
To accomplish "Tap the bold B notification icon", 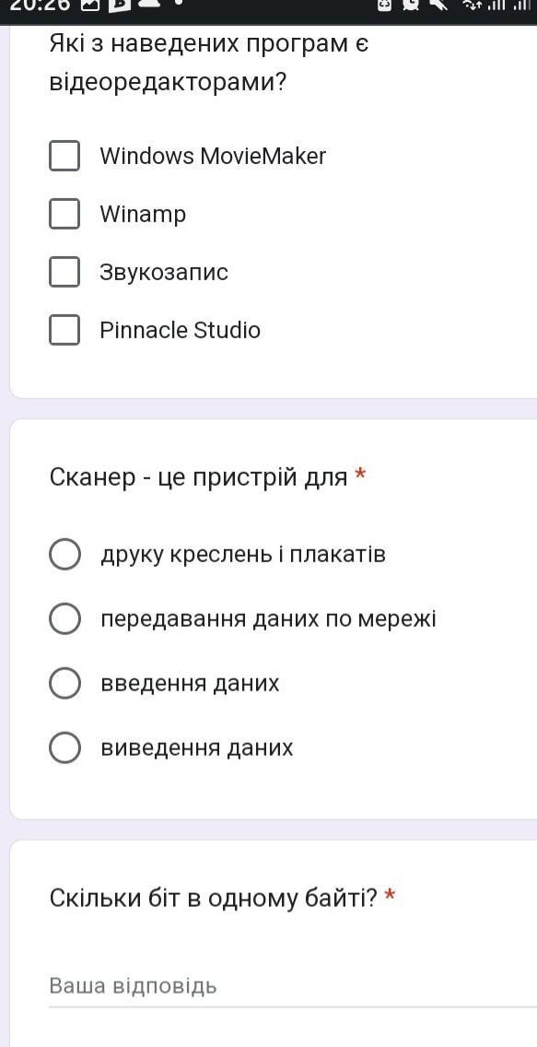I will [119, 5].
